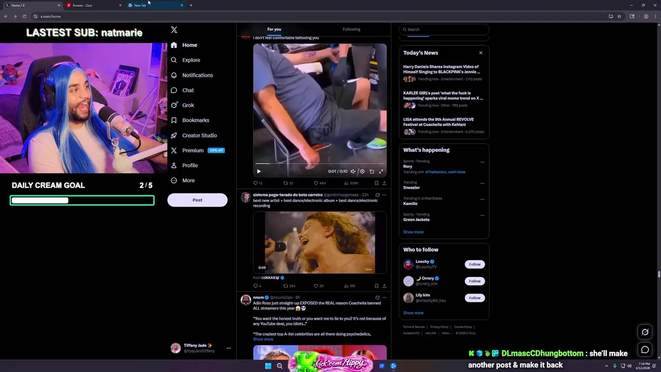Share the tattoo video post

pyautogui.click(x=384, y=183)
